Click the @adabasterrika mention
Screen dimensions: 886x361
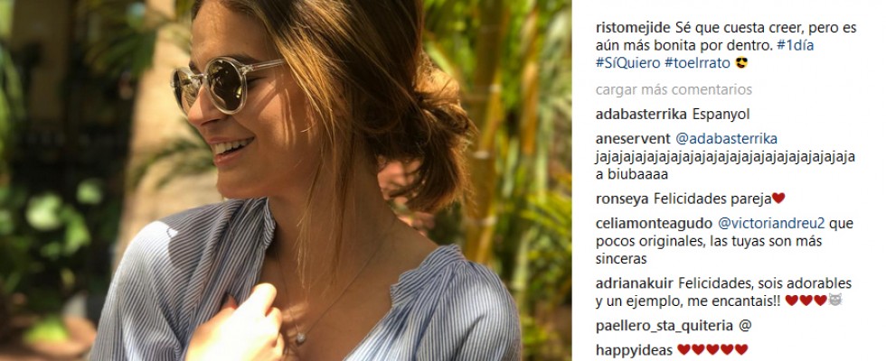click(727, 139)
